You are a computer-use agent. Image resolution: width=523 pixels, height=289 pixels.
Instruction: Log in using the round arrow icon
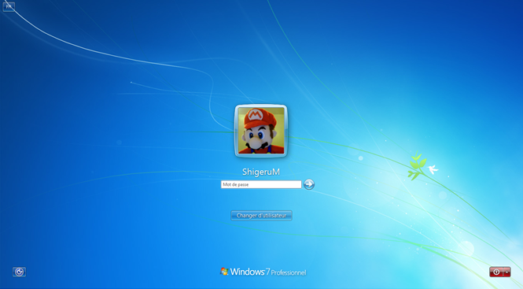(309, 184)
